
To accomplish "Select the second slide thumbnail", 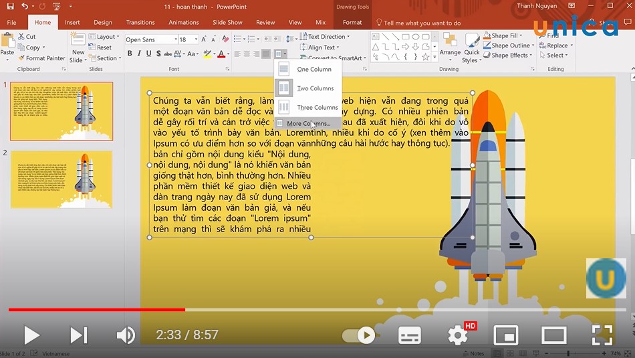I will coord(61,179).
